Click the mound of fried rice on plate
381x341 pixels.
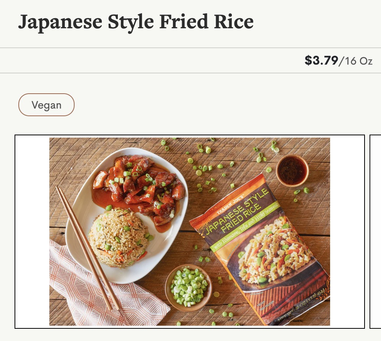pos(119,238)
